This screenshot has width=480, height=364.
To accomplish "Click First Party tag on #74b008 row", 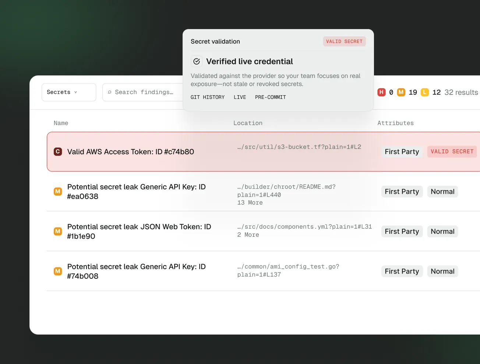I will point(402,271).
